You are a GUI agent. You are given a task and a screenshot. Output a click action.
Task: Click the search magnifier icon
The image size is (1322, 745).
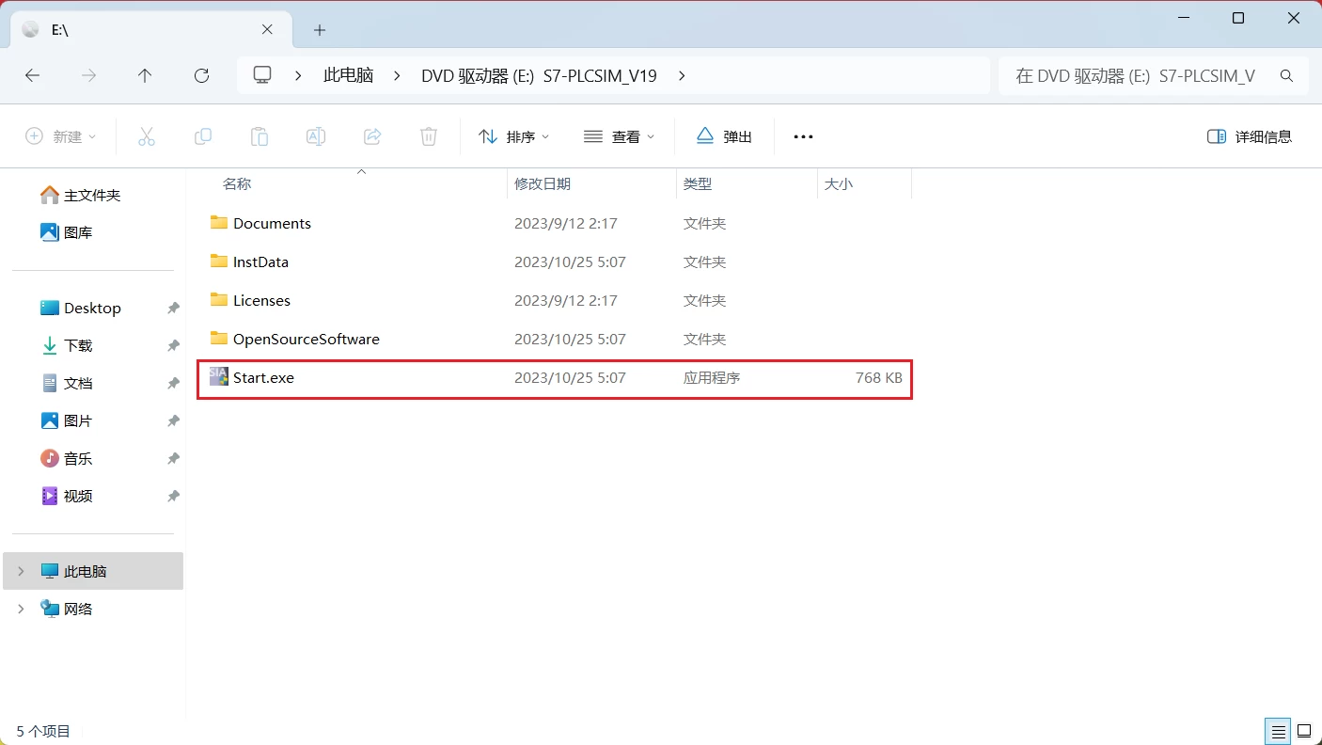[x=1287, y=75]
